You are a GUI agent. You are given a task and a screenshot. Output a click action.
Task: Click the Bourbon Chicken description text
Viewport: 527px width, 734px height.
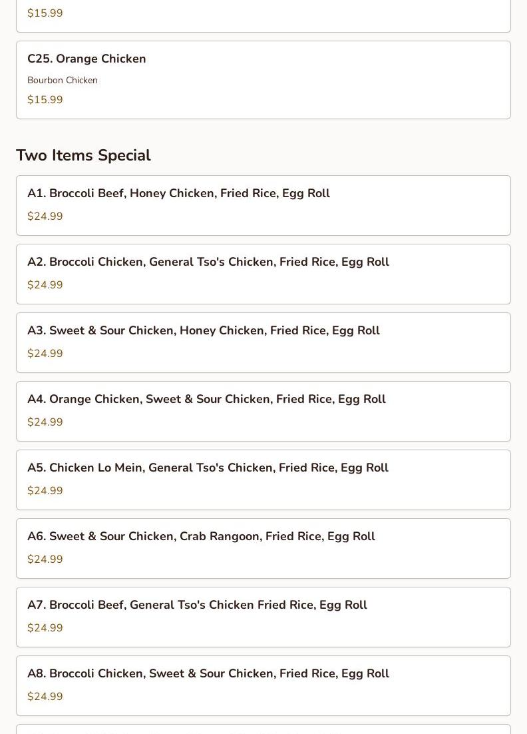[63, 81]
